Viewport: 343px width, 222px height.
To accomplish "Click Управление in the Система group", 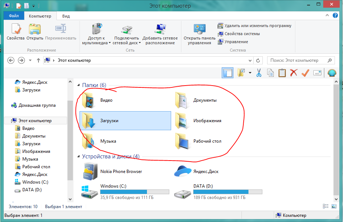I will 233,42.
